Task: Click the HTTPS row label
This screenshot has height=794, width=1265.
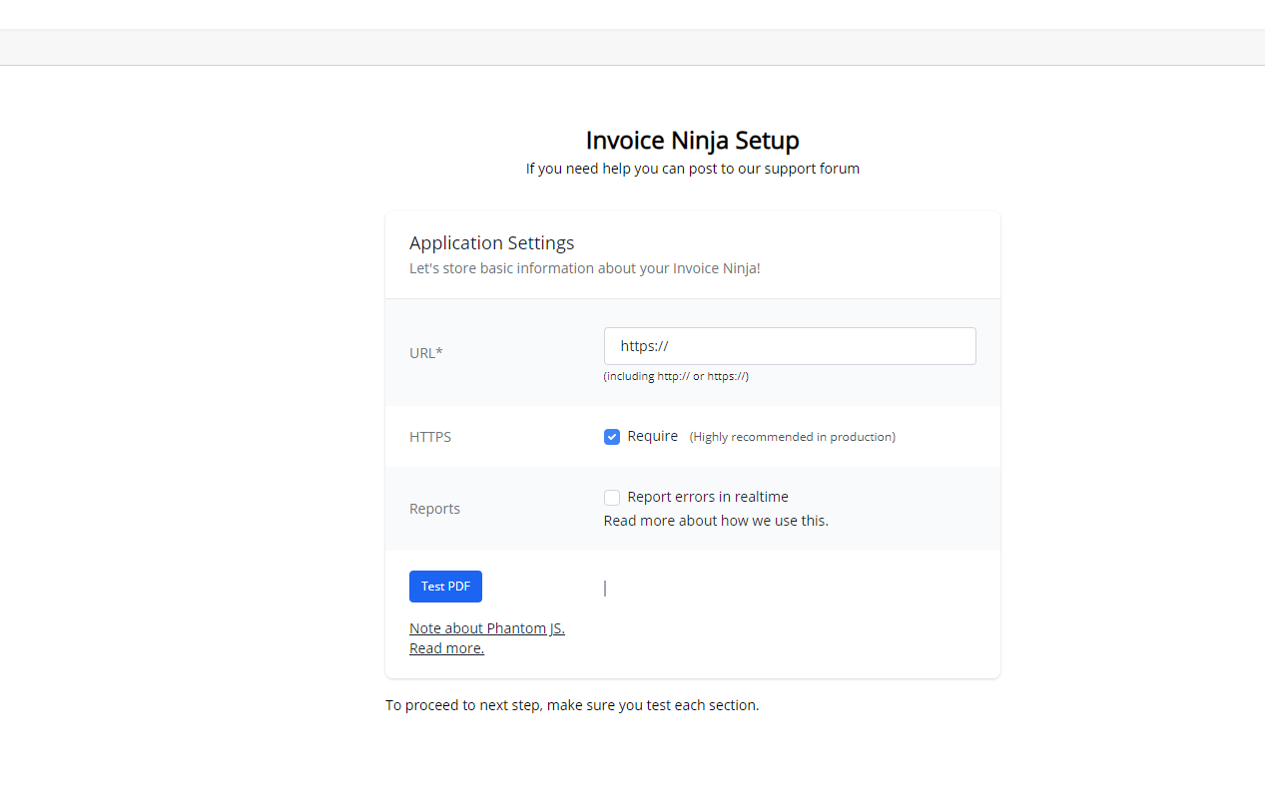Action: (x=429, y=436)
